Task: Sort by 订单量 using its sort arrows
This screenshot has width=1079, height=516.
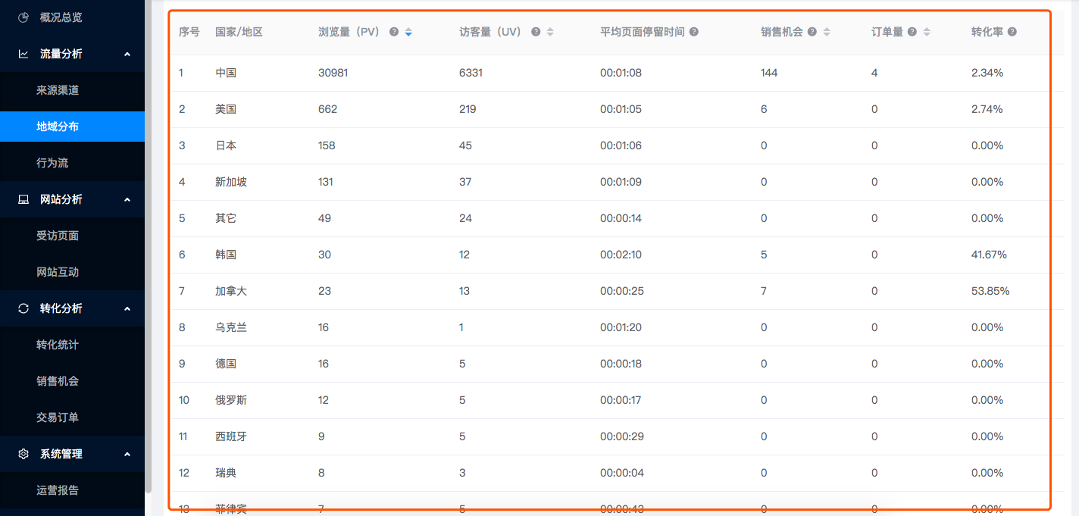Action: (x=927, y=32)
